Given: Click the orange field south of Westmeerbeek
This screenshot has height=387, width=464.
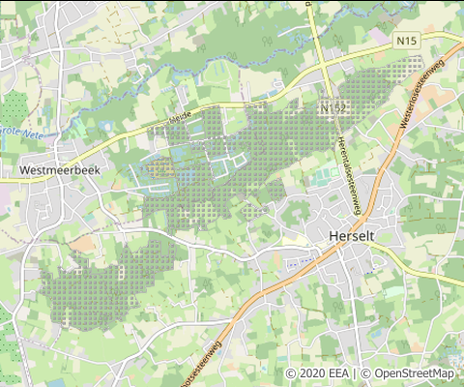Looking at the screenshot, I should pos(82,244).
